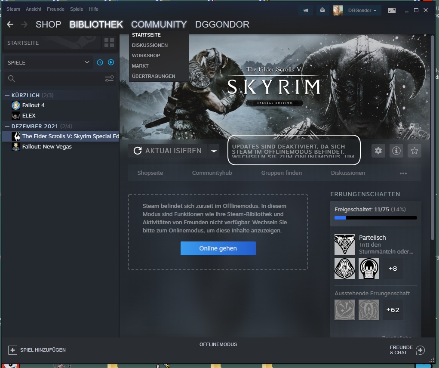The width and height of the screenshot is (439, 368).
Task: Open the inbox envelope icon
Action: (x=322, y=10)
